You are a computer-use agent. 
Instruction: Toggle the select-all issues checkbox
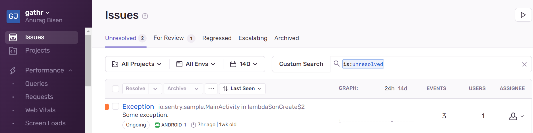click(116, 89)
